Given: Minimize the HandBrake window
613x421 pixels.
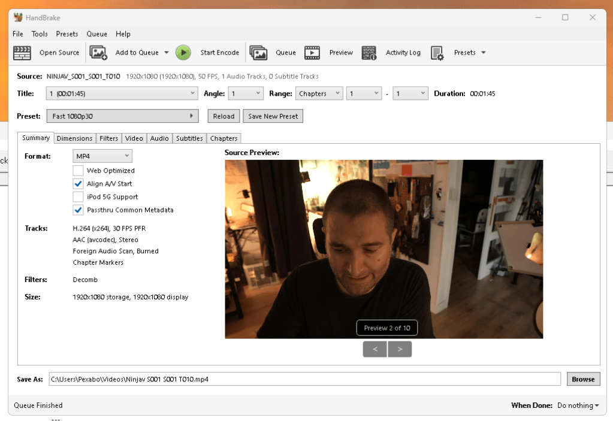Looking at the screenshot, I should coord(538,17).
